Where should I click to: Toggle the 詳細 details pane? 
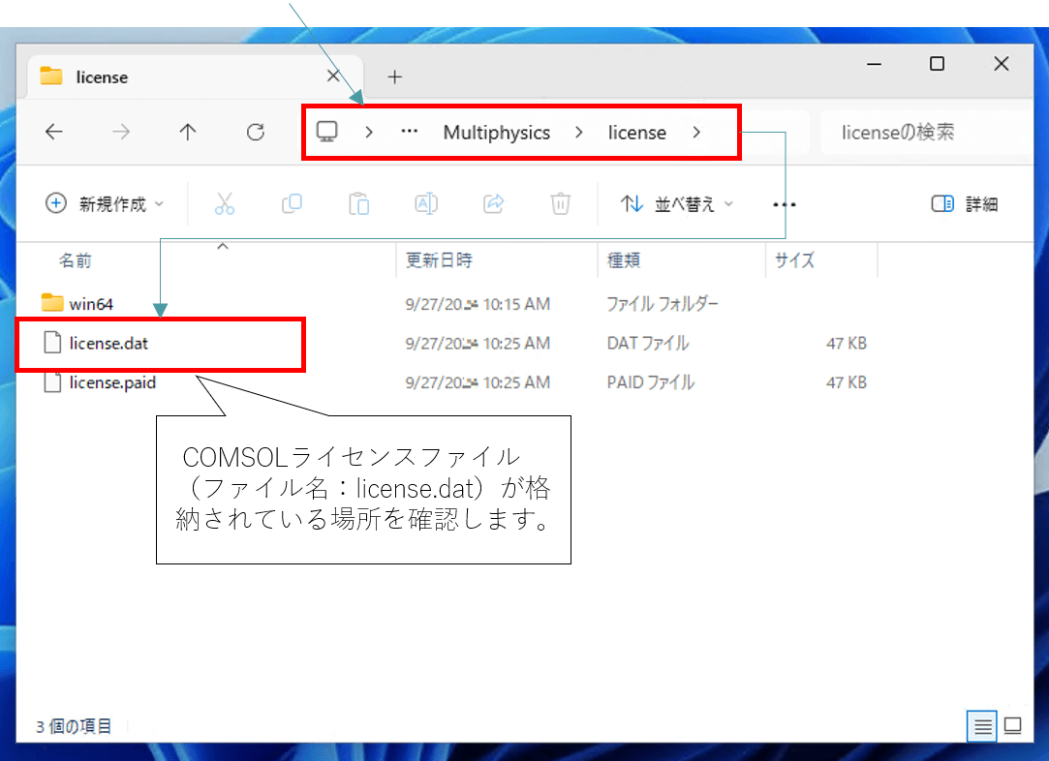[965, 203]
